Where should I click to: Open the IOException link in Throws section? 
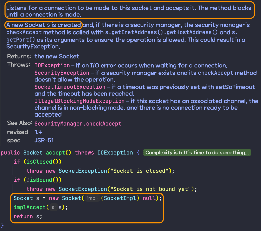click(52, 66)
